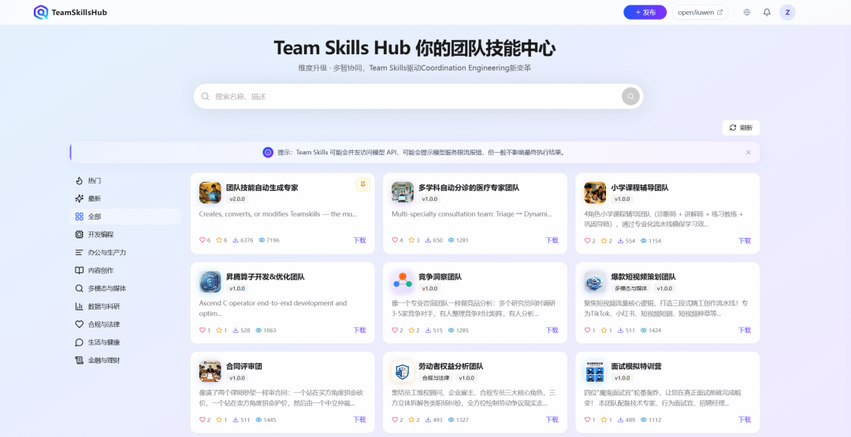Select 金融与理财 category in sidebar
The height and width of the screenshot is (437, 851).
[125, 360]
